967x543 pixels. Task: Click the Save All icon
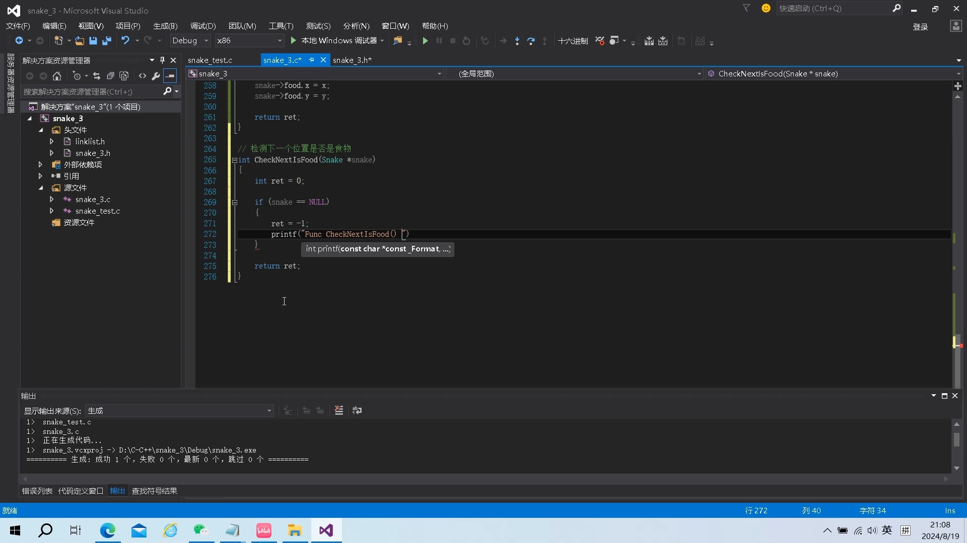107,41
